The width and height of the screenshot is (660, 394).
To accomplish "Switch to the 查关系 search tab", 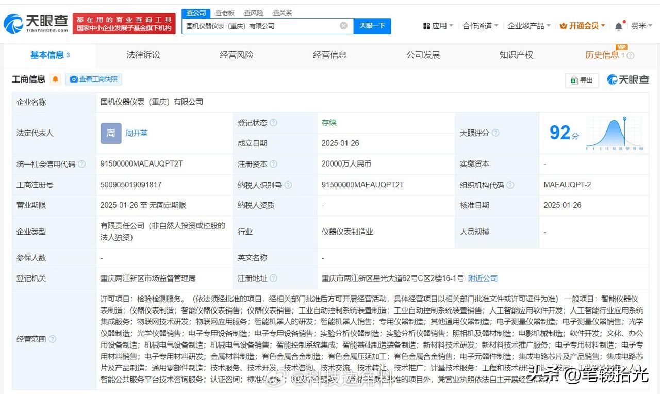I will (x=283, y=13).
